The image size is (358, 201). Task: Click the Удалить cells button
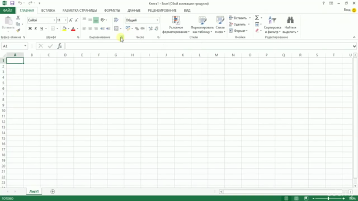click(237, 24)
